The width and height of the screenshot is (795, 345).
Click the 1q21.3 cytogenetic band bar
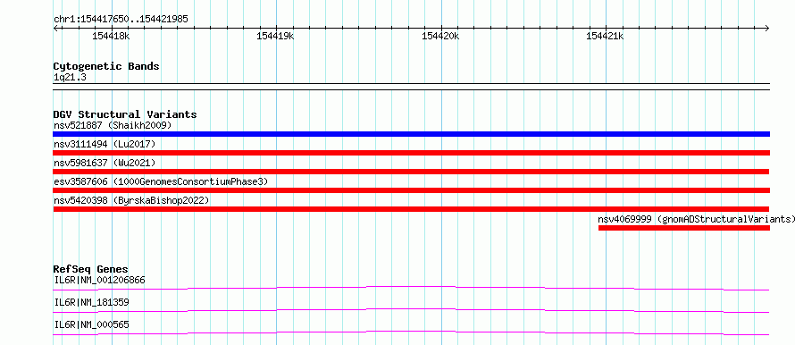411,87
